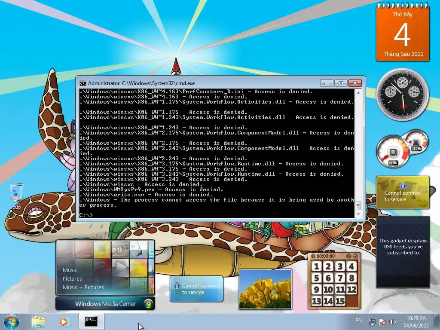Click the puzzle gadget timer clock icon
Viewport: 440px width, 330px height.
click(x=313, y=256)
